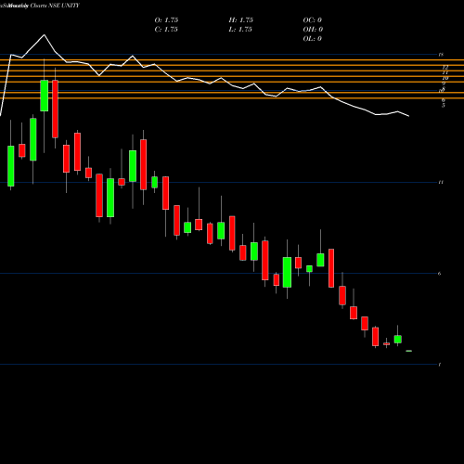Click the '5' orange level label
This screenshot has height=464, width=464.
(x=444, y=106)
